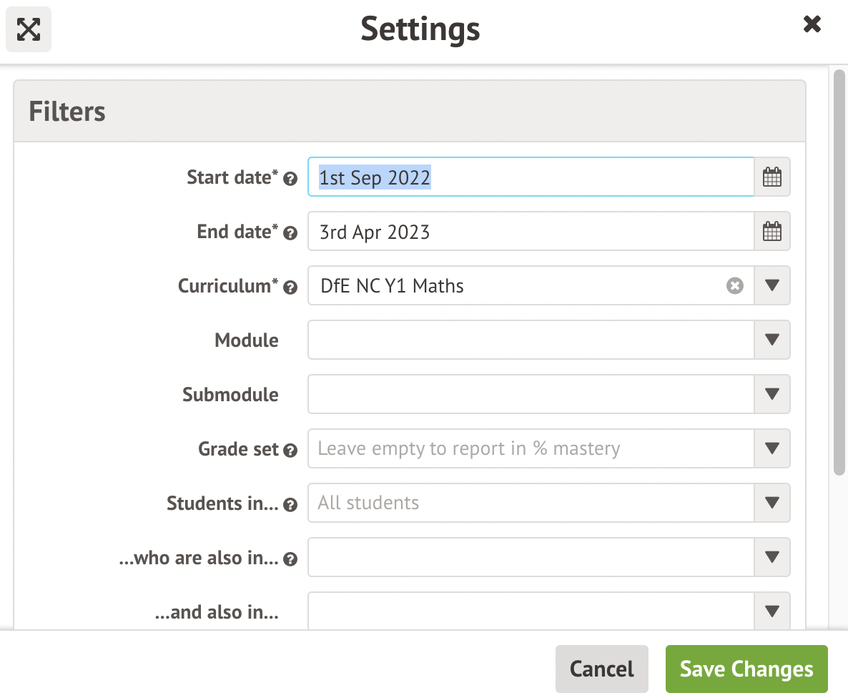
Task: Click the End date help icon
Action: click(290, 233)
